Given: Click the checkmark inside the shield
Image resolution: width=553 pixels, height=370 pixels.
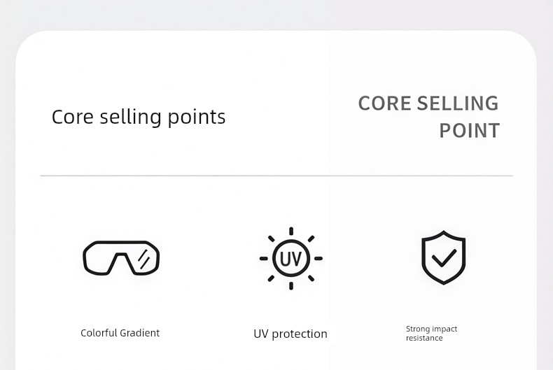Looking at the screenshot, I should (x=444, y=258).
